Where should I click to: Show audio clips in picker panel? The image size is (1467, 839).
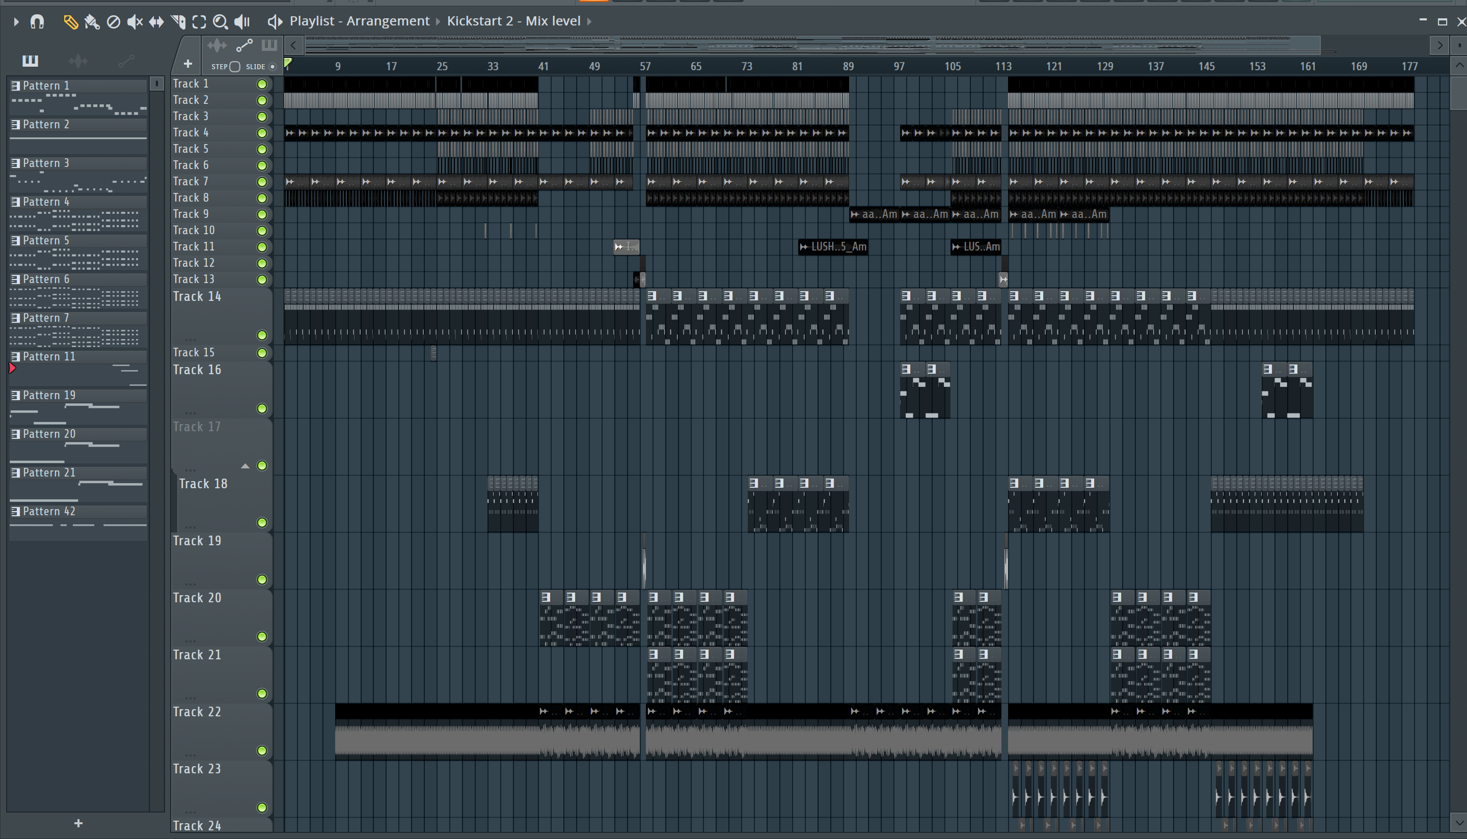(x=78, y=61)
